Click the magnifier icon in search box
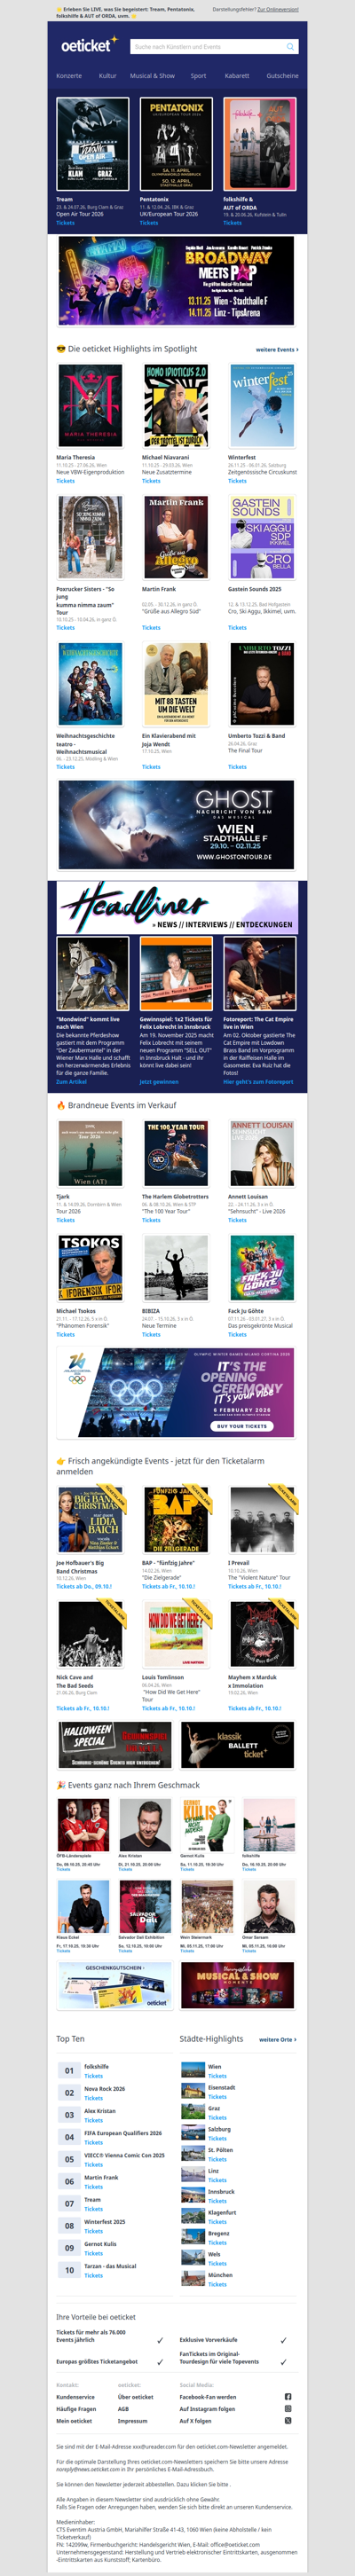The width and height of the screenshot is (355, 2576). [290, 46]
